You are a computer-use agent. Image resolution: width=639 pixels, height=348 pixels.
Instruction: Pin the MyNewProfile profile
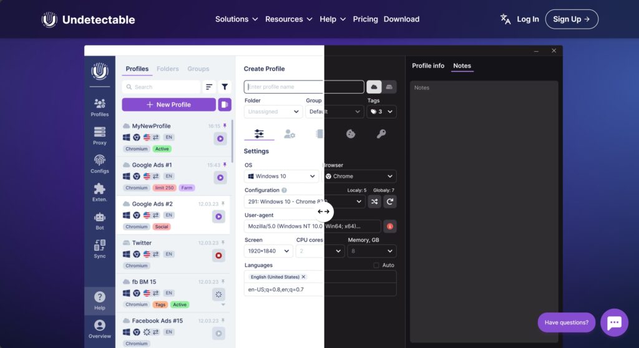[225, 126]
